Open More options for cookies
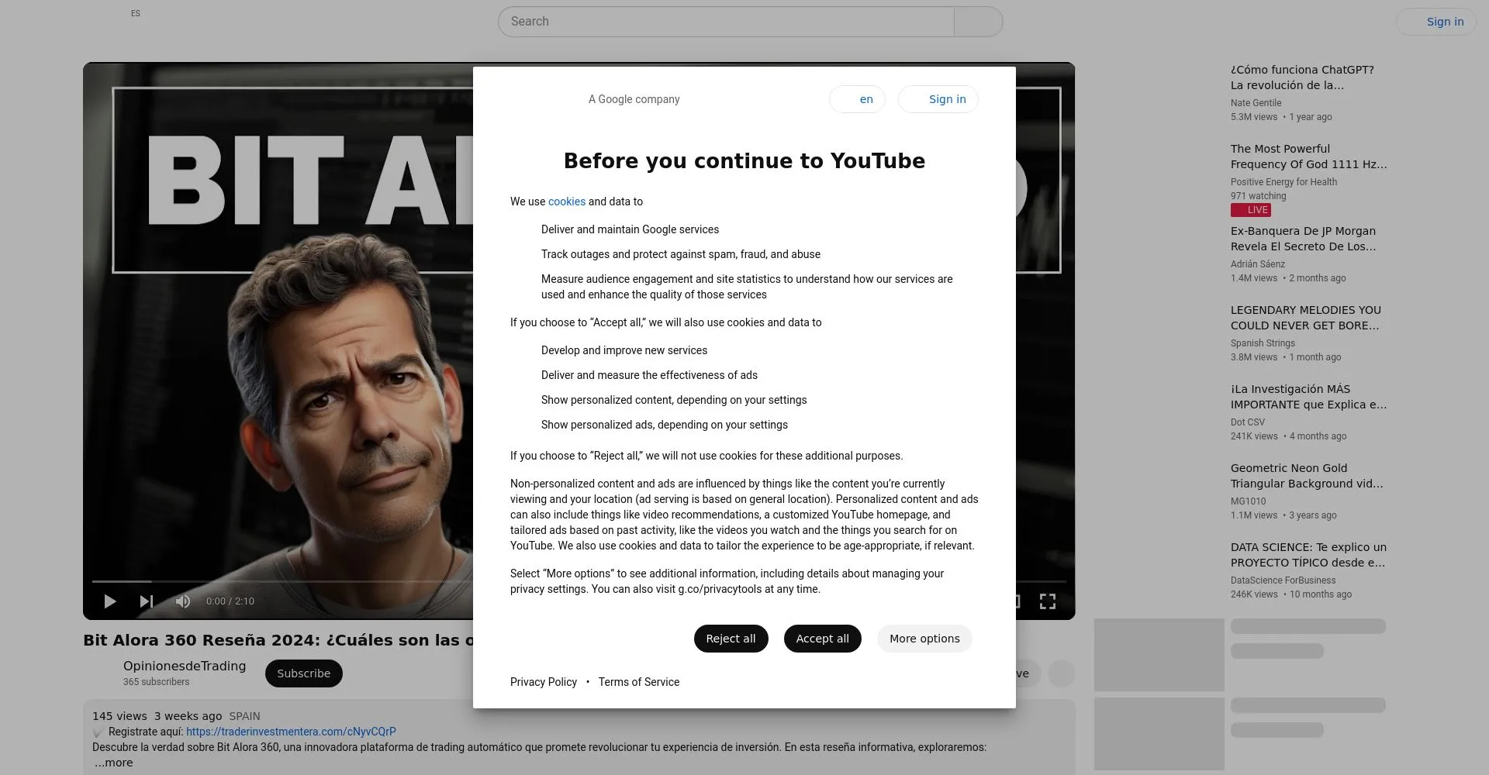This screenshot has height=775, width=1489. [x=924, y=639]
